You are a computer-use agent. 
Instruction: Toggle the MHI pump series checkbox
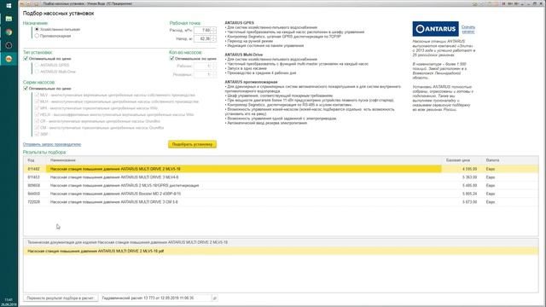[x=37, y=108]
